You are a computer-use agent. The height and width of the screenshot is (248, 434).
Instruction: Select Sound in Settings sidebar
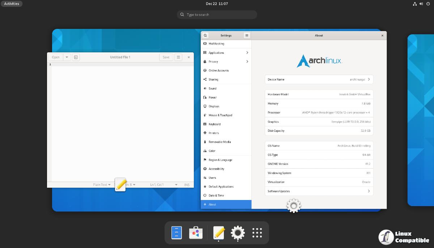(213, 88)
